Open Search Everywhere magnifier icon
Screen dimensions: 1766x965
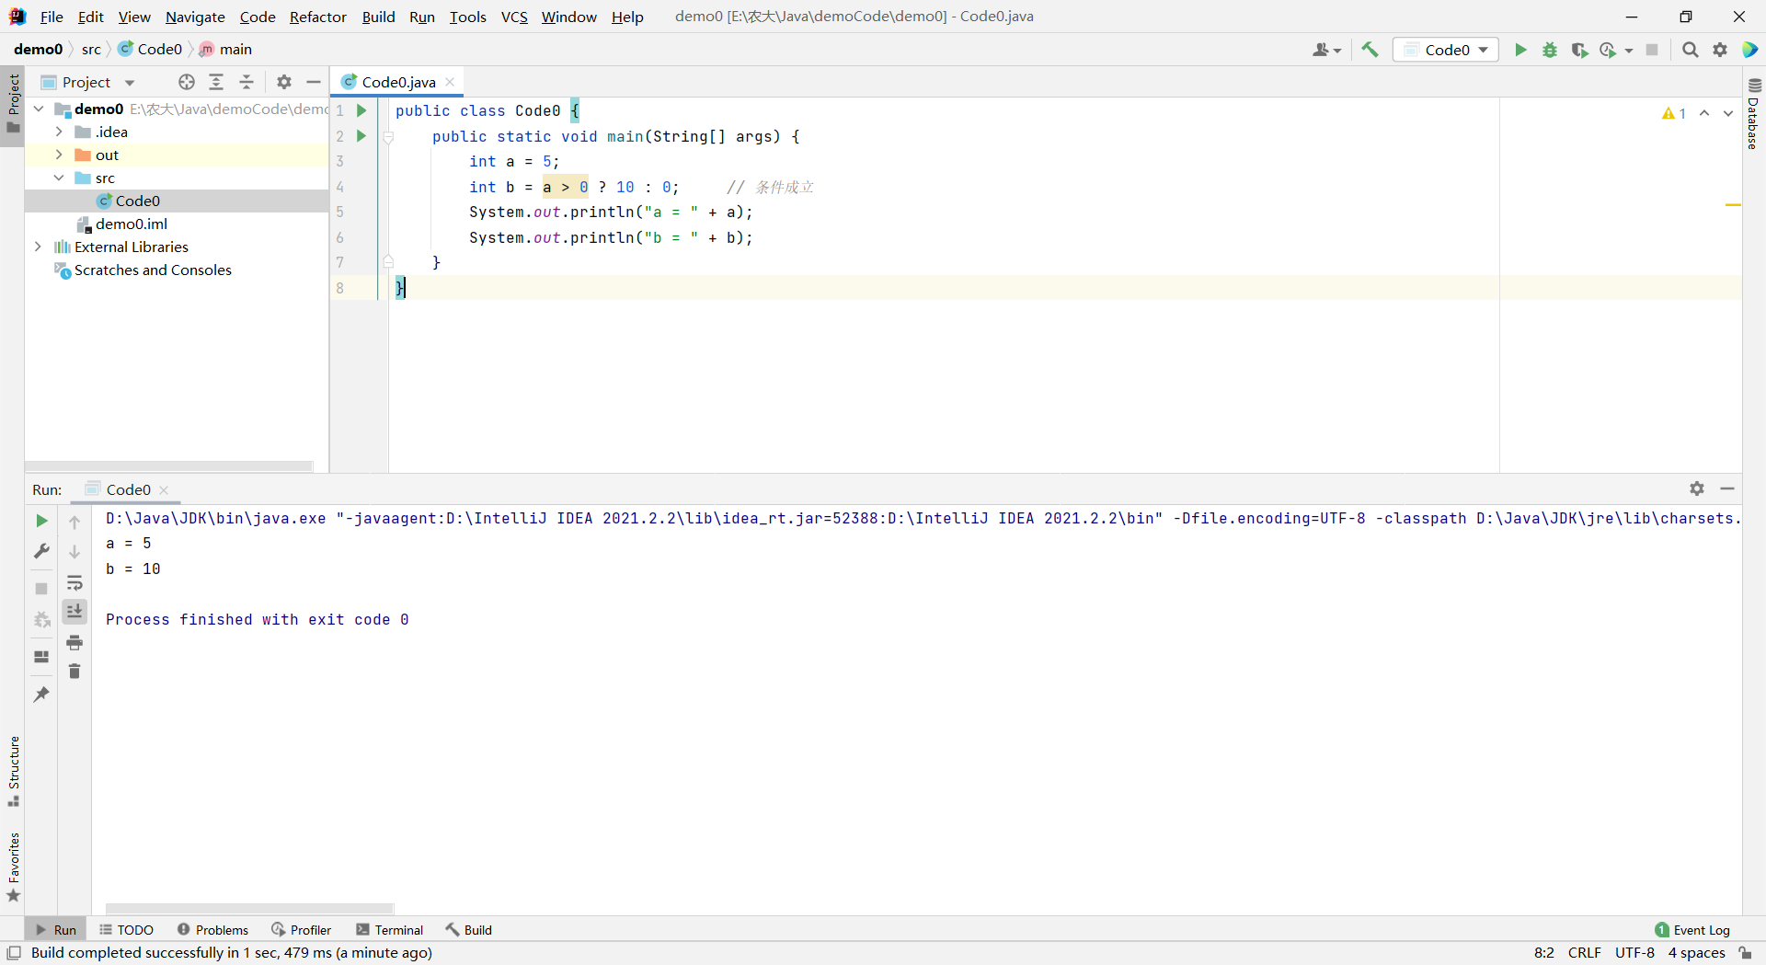coord(1690,50)
